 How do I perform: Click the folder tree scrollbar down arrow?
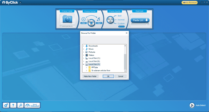[125, 71]
